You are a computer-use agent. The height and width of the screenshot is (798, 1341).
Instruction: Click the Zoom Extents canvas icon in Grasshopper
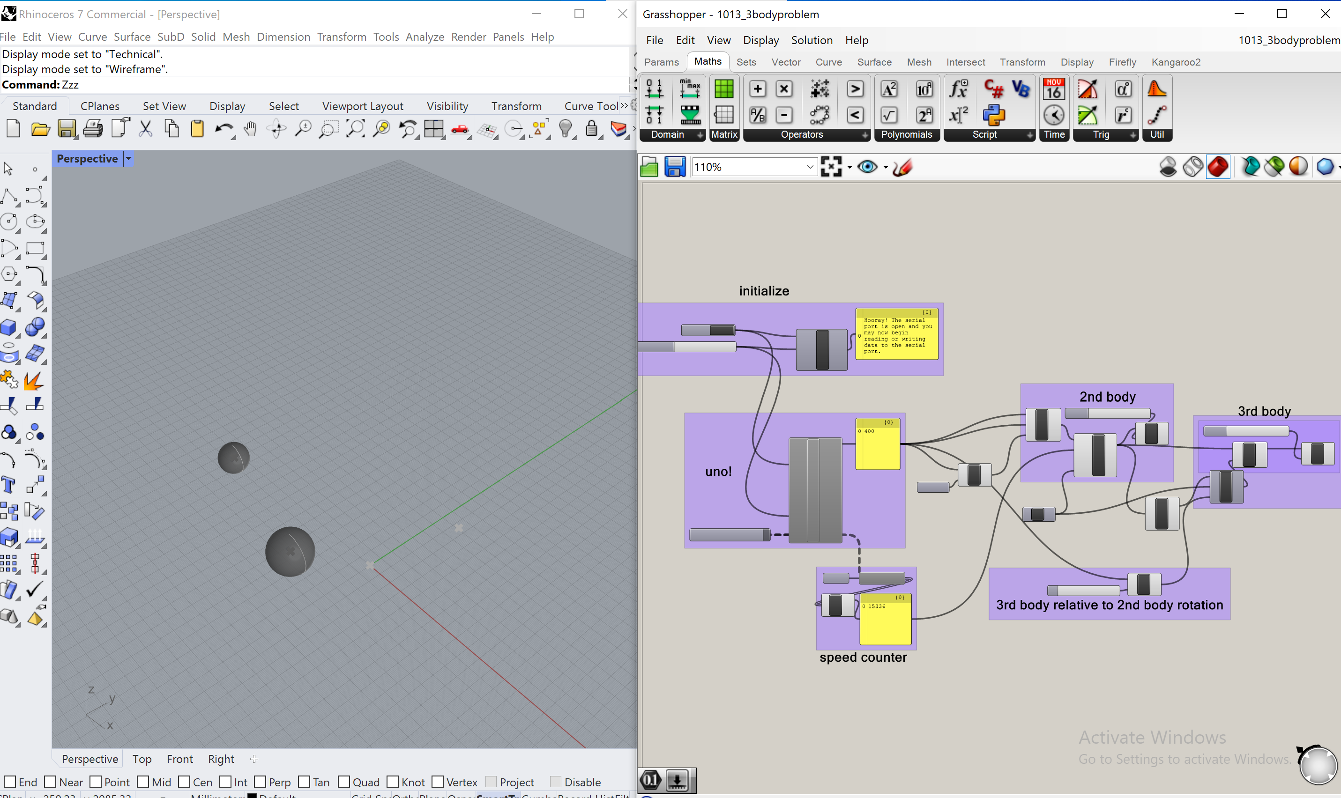tap(831, 167)
